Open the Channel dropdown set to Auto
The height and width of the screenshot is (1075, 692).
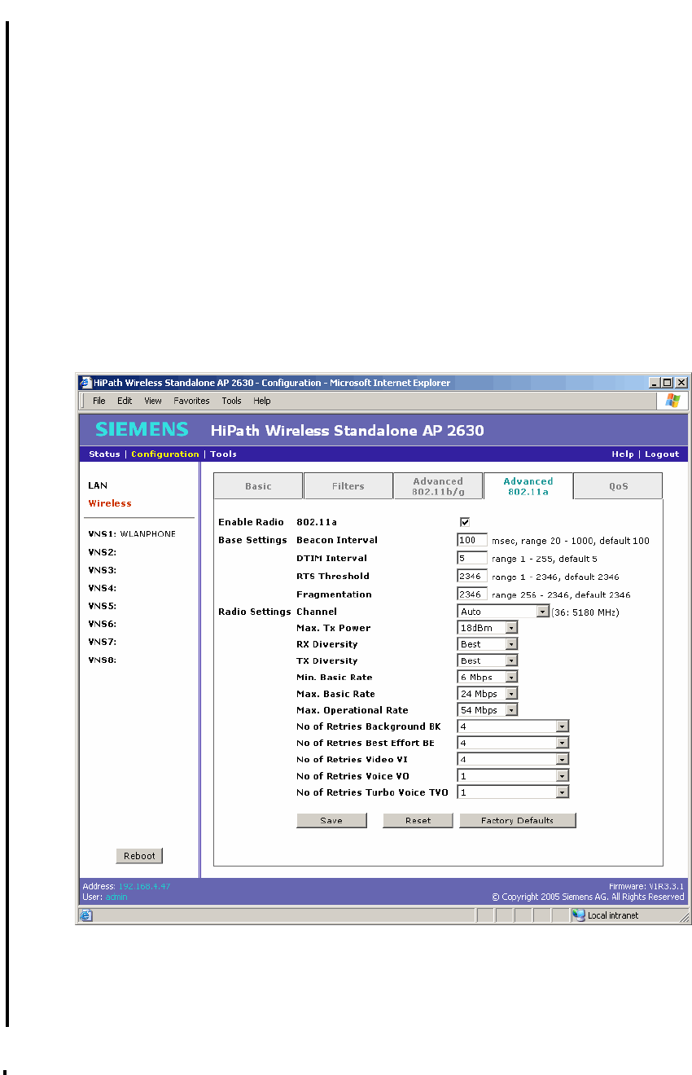[x=504, y=612]
